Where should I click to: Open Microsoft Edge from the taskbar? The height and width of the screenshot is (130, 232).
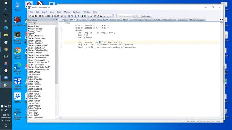[x=6, y=28]
